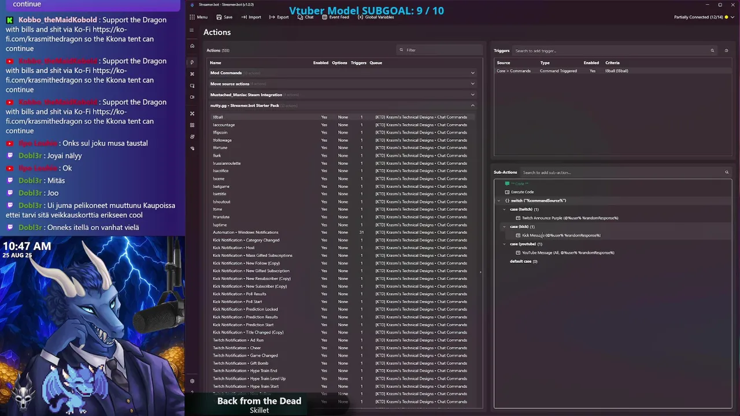Viewport: 740px width, 416px height.
Task: Open the four-squares grid sidebar icon
Action: point(193,125)
